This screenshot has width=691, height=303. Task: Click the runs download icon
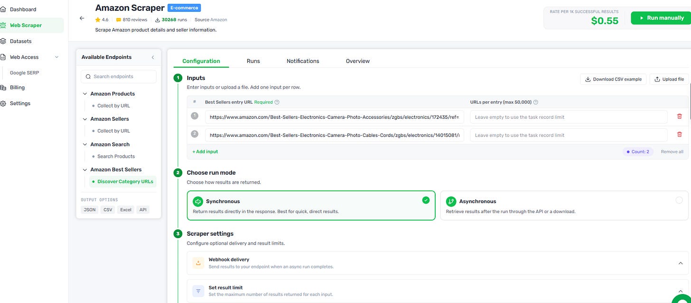tap(158, 20)
